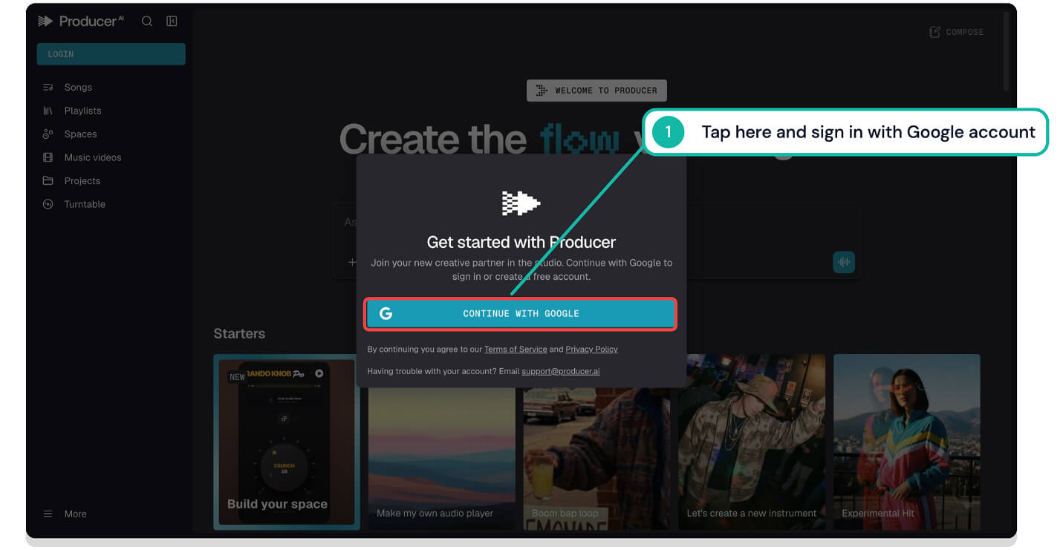The height and width of the screenshot is (550, 1060).
Task: Click the Spaces icon
Action: tap(48, 134)
